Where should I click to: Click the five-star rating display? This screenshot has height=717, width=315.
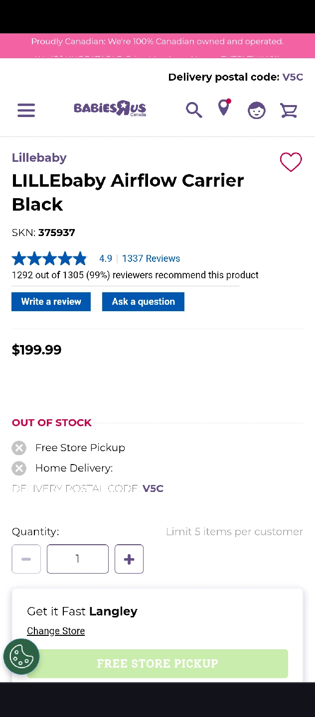click(49, 258)
